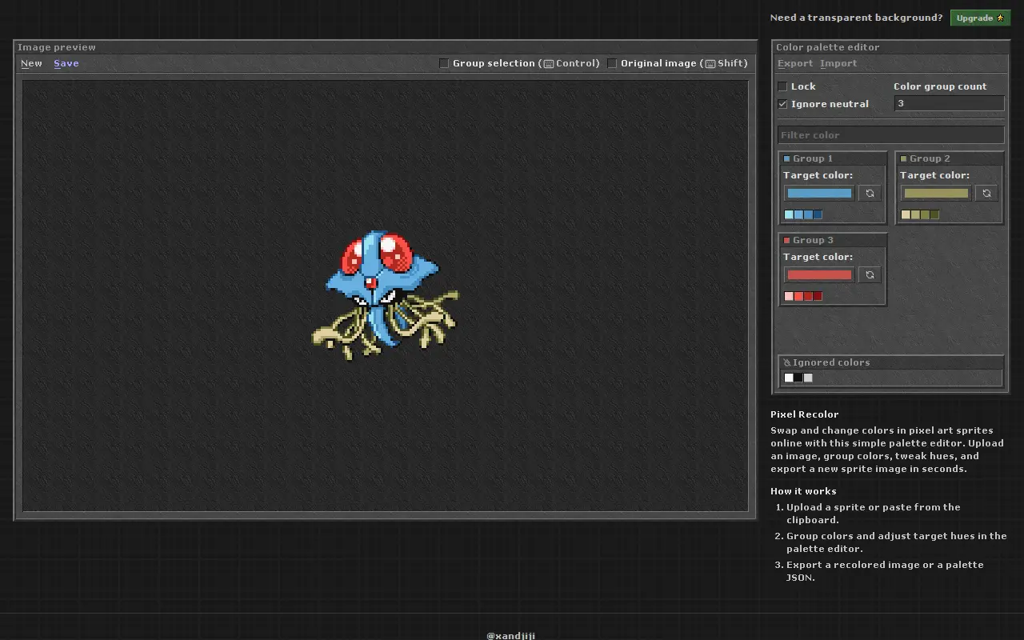Screen dimensions: 1024x640
Task: Reset Group 1 target color with the refresh icon
Action: tap(870, 193)
